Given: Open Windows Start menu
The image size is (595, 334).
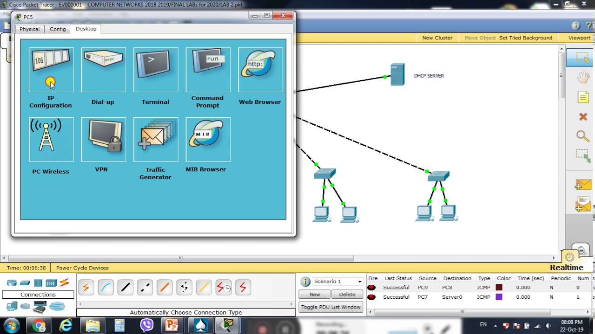Looking at the screenshot, I should coord(11,325).
